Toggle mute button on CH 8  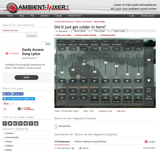pos(138,81)
